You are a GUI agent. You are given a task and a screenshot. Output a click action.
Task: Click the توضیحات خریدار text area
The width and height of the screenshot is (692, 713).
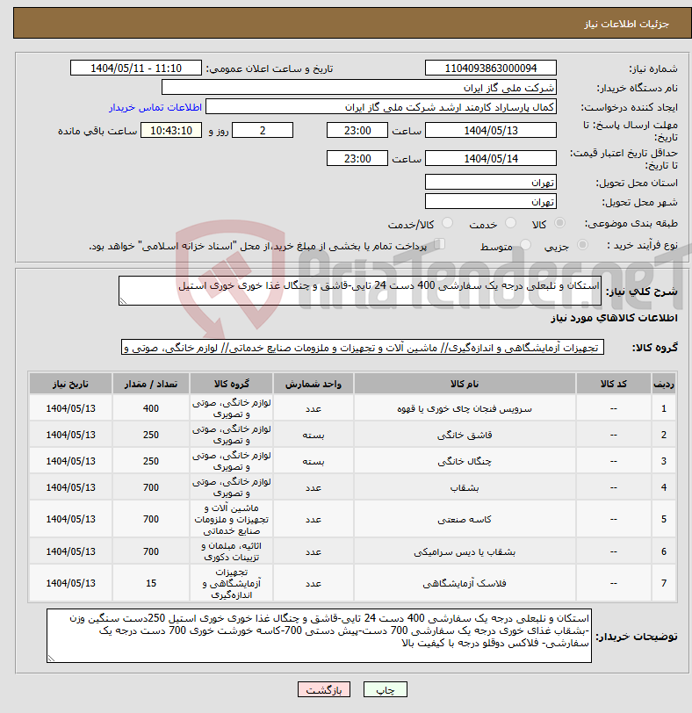click(x=319, y=636)
